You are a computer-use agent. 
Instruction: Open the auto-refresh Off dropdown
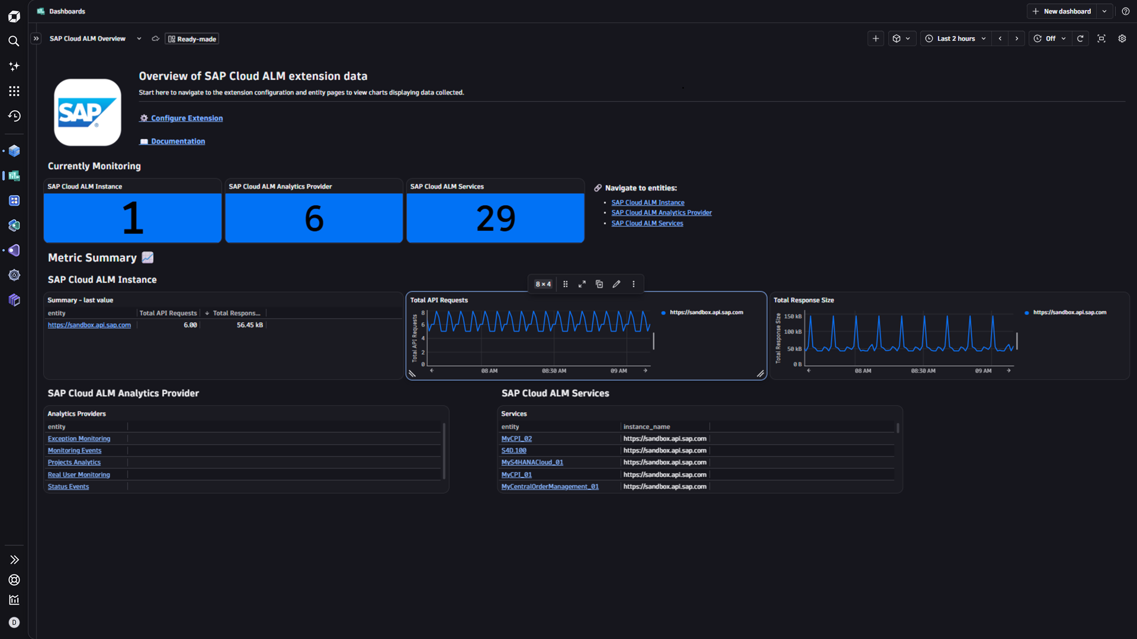1050,38
